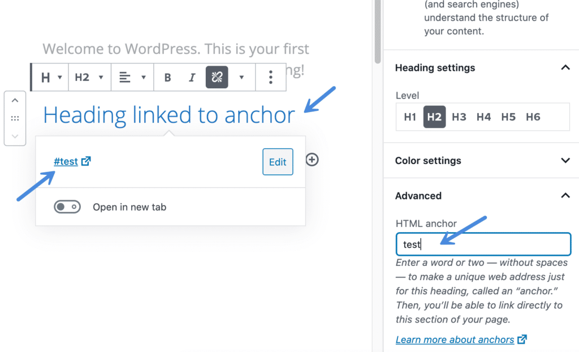Collapse the Advanced section
579x352 pixels.
pyautogui.click(x=565, y=196)
